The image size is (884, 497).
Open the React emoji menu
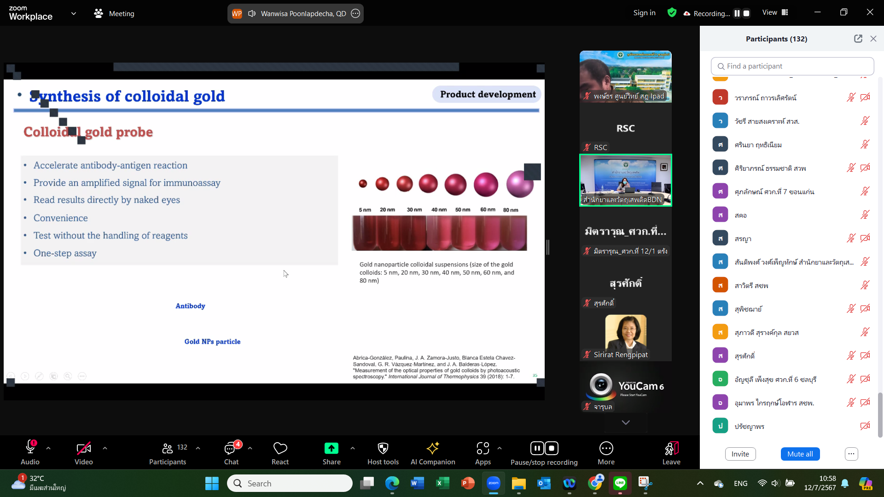click(x=280, y=449)
